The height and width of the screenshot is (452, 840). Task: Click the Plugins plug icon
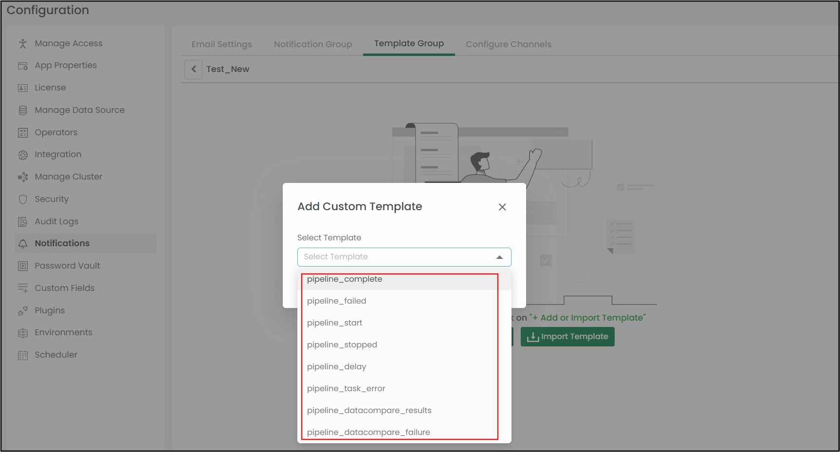[23, 311]
